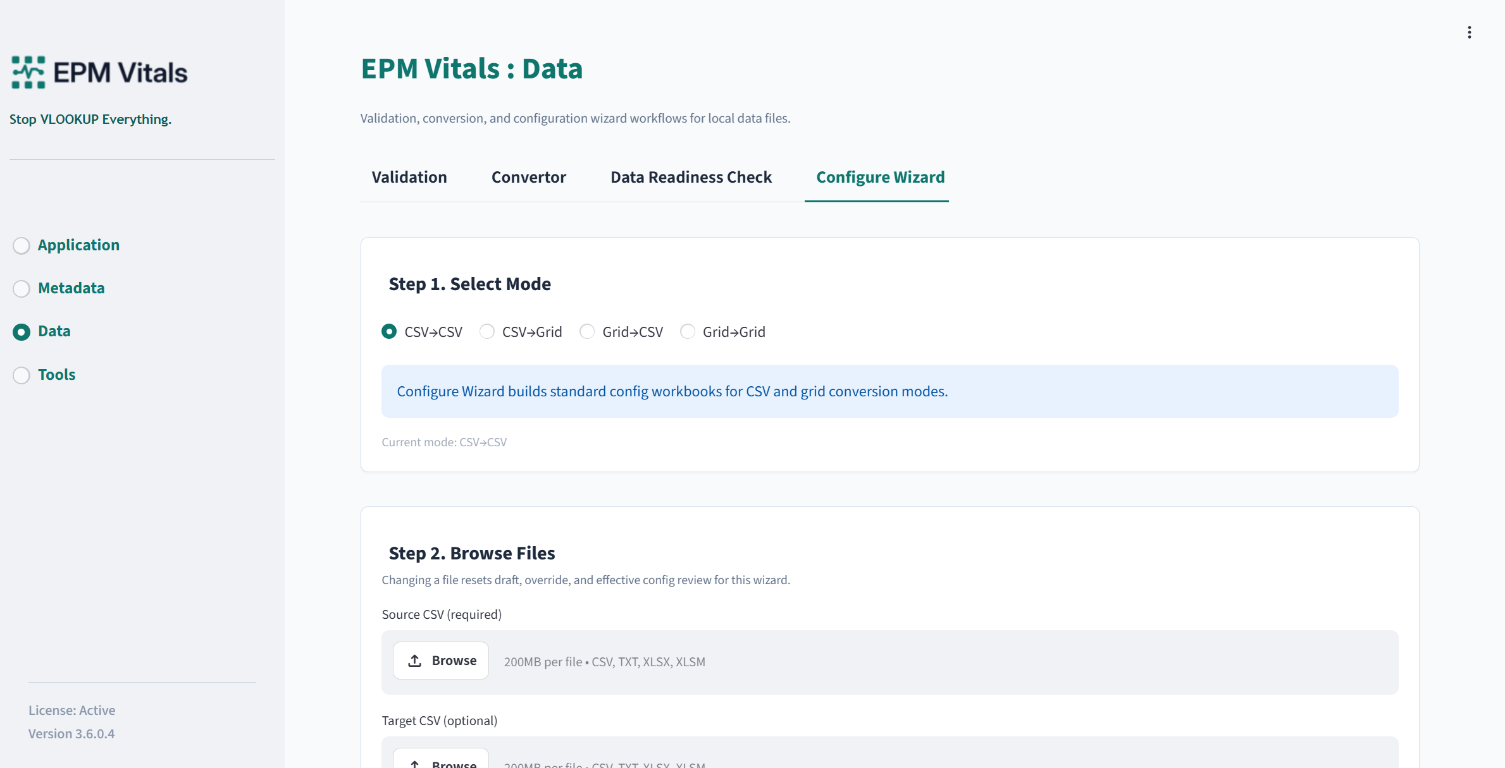Choose CSV→Grid mode
This screenshot has width=1505, height=768.
coord(521,332)
